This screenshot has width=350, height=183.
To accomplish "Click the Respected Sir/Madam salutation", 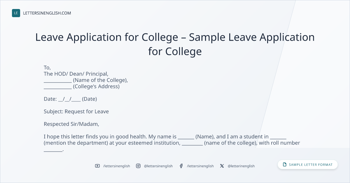I will tap(71, 124).
